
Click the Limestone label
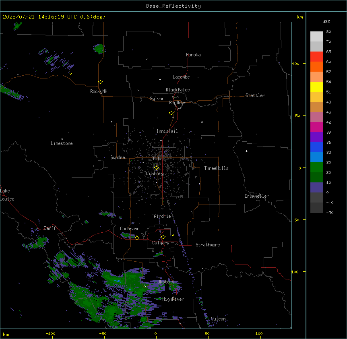62,143
